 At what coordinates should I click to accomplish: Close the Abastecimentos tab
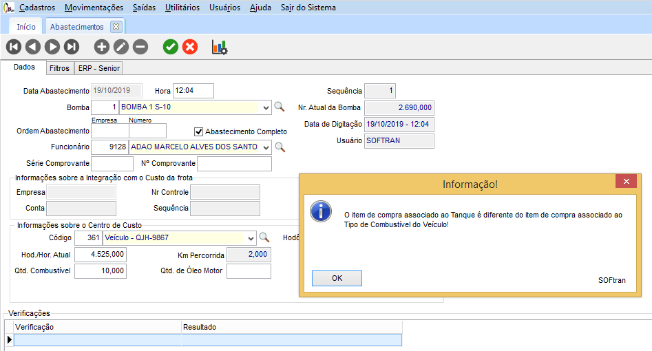click(x=116, y=27)
